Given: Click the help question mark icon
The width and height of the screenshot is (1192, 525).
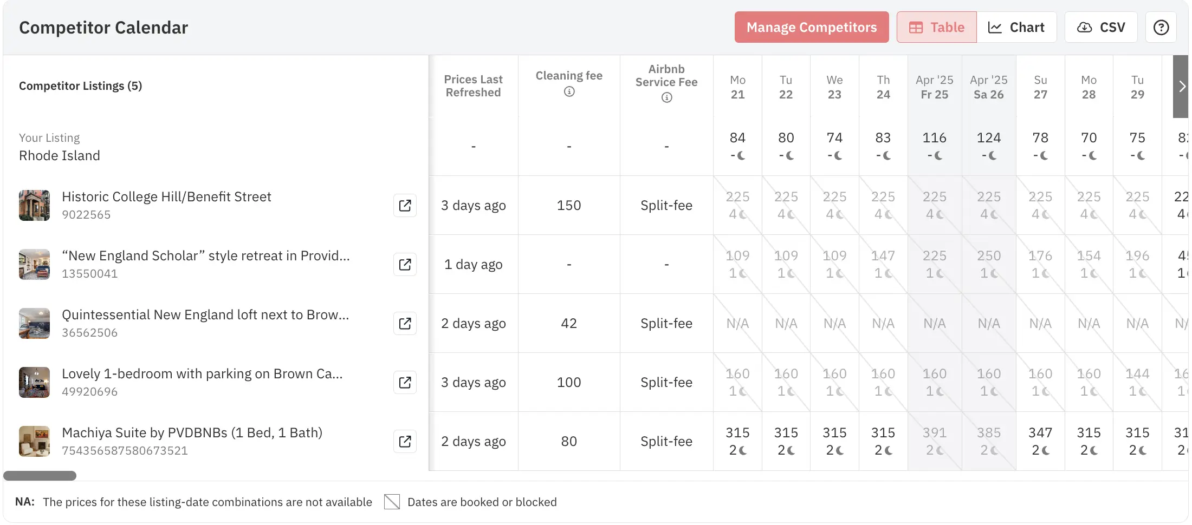Looking at the screenshot, I should coord(1161,28).
